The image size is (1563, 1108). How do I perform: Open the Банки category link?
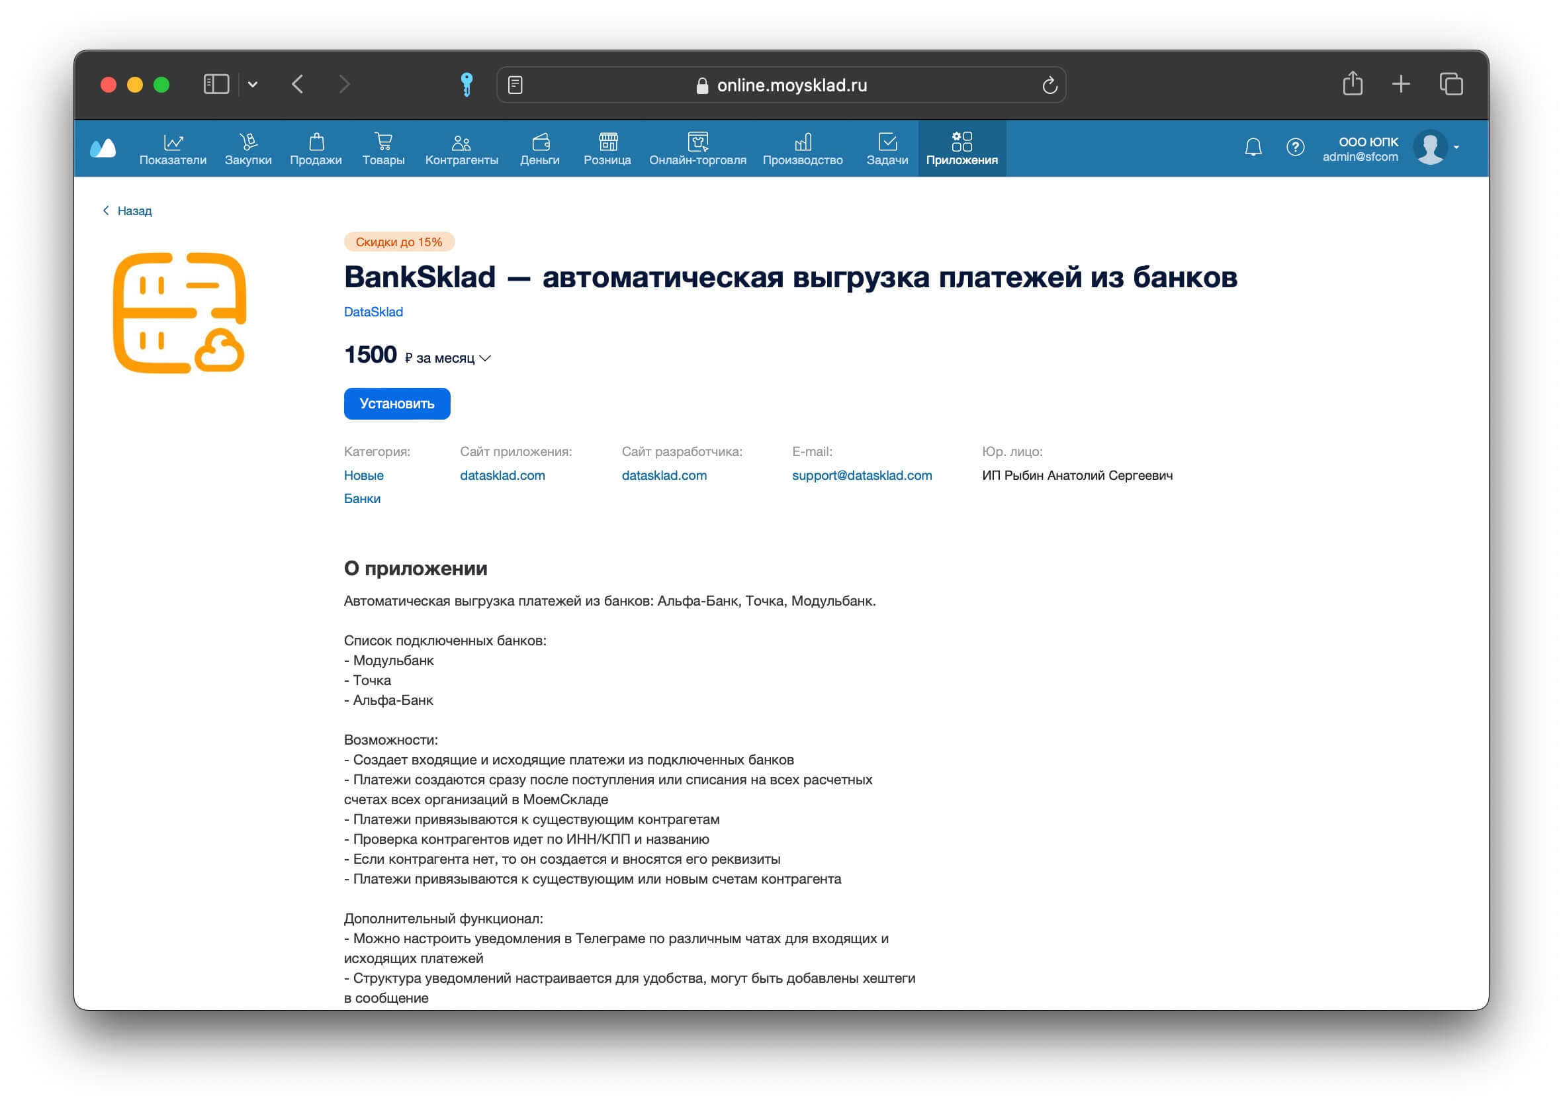(x=362, y=498)
